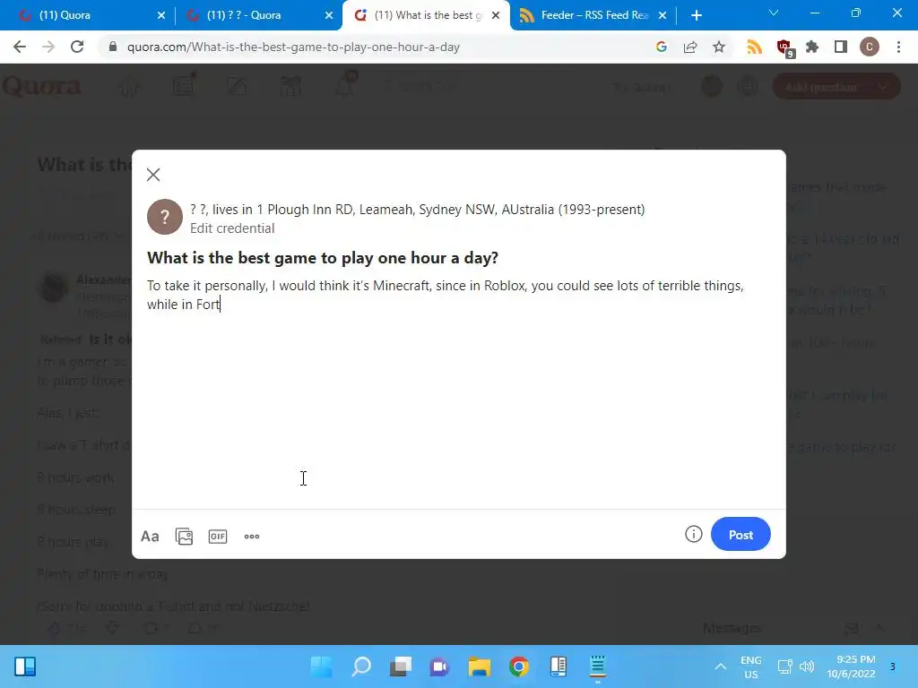Open a new browser tab
Image resolution: width=918 pixels, height=688 pixels.
click(697, 15)
